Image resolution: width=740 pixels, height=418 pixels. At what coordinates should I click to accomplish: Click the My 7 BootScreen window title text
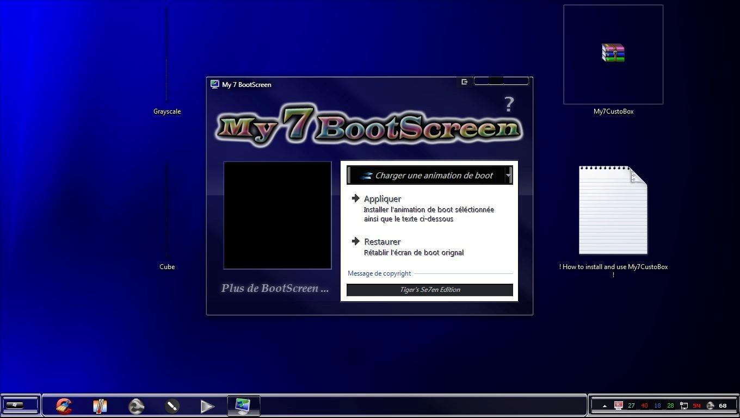(246, 85)
